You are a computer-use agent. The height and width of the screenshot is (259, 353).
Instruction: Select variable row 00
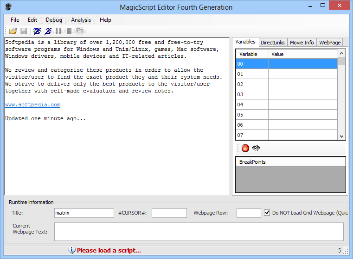pyautogui.click(x=287, y=64)
